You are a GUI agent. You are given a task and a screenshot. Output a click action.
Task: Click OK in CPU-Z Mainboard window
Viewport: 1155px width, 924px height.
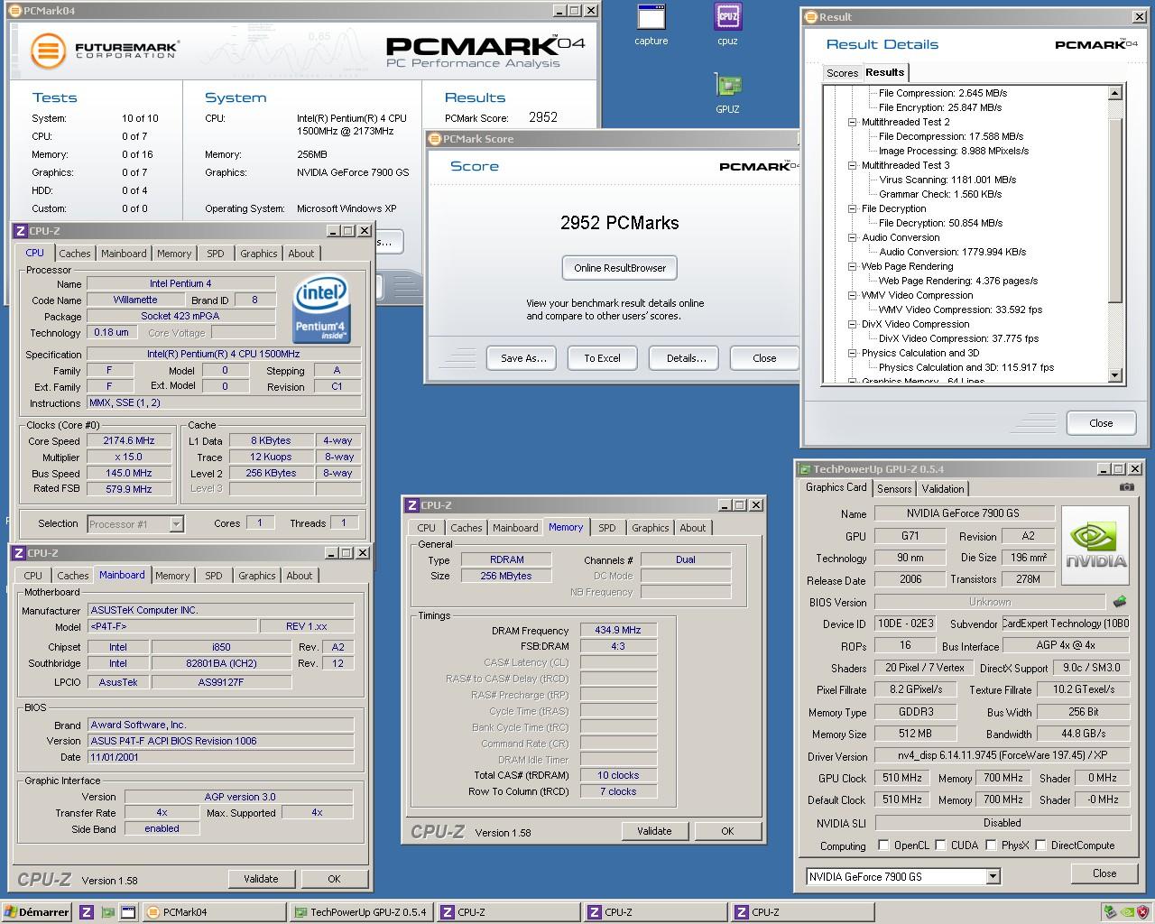tap(334, 879)
